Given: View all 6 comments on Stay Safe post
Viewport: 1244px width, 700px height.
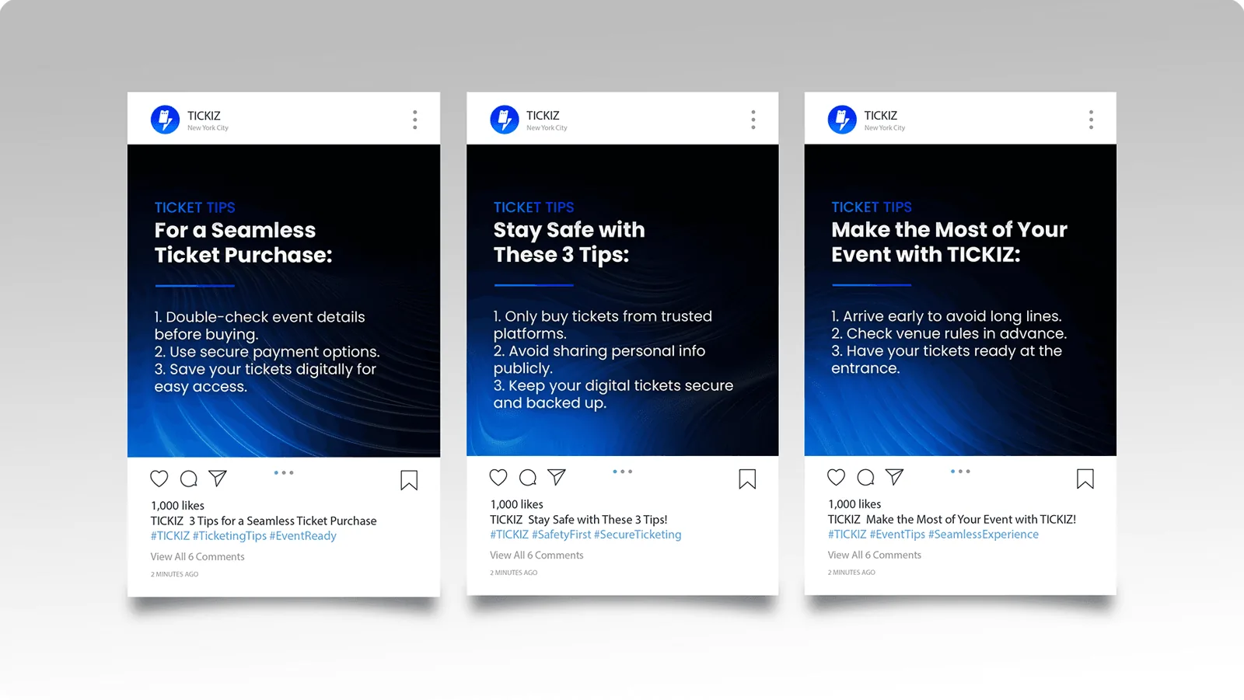Looking at the screenshot, I should (x=536, y=555).
